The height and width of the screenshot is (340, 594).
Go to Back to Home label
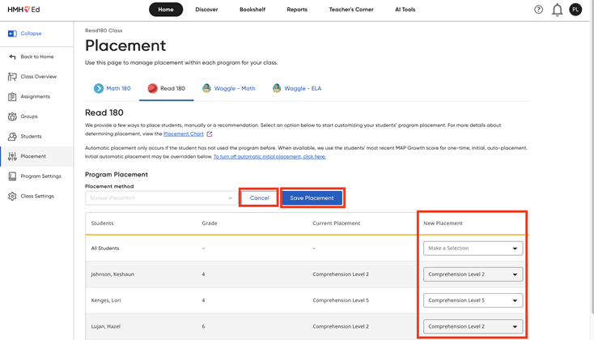click(37, 57)
